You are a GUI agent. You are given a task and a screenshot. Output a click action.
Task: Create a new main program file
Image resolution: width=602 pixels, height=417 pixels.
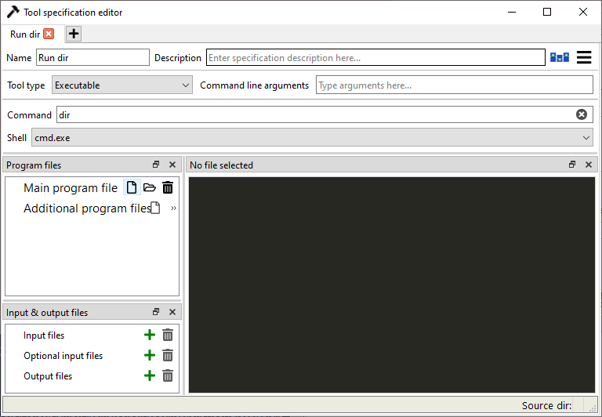click(x=132, y=187)
